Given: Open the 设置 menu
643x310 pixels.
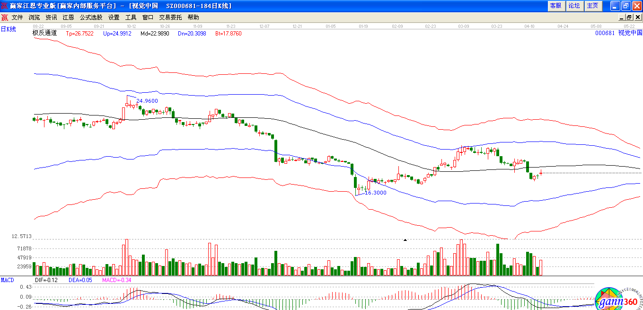Looking at the screenshot, I should [x=114, y=18].
